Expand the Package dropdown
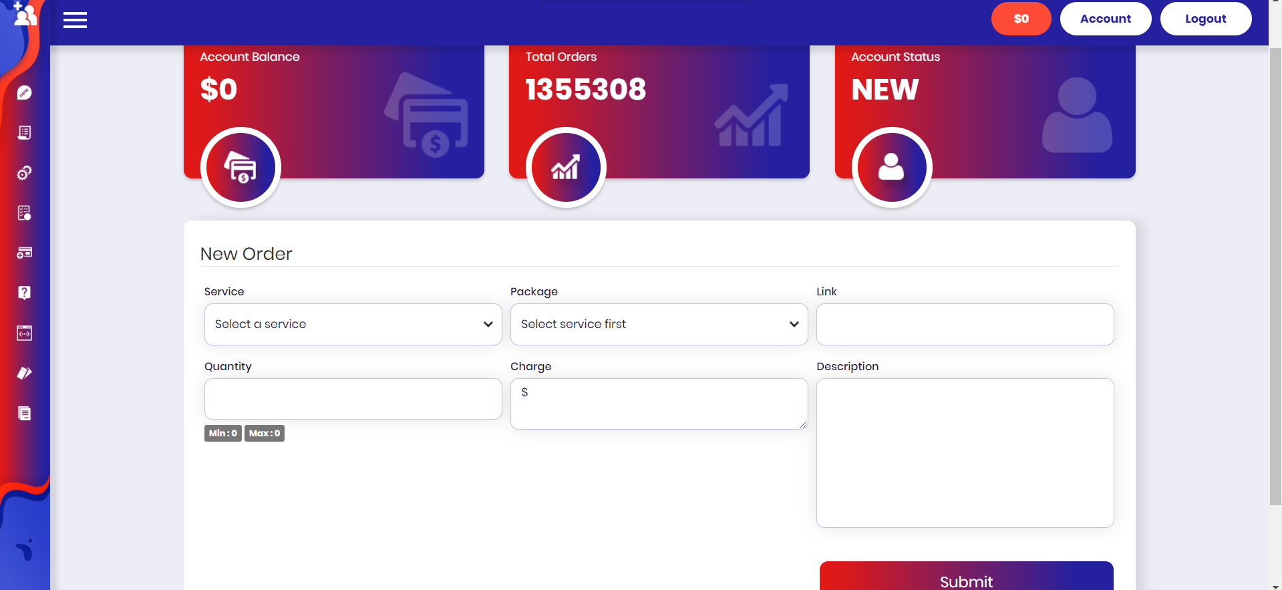Viewport: 1282px width, 590px height. click(659, 324)
